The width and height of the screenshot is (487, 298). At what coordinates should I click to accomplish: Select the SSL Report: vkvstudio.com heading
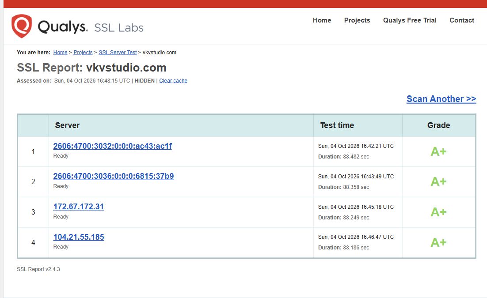tap(91, 68)
